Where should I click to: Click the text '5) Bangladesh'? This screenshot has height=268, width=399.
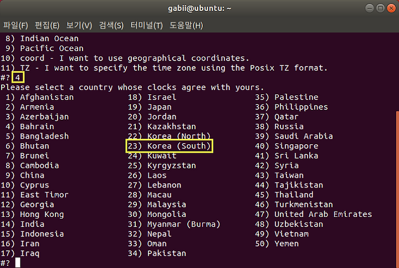[x=37, y=136]
